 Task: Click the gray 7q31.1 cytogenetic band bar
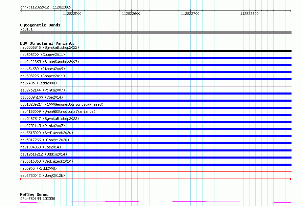[156, 33]
